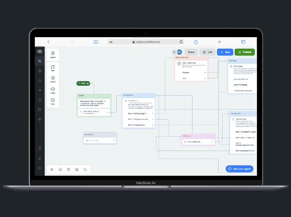The width and height of the screenshot is (291, 217).
Task: Click the help icon below the sidebar divider
Action: pyautogui.click(x=40, y=158)
